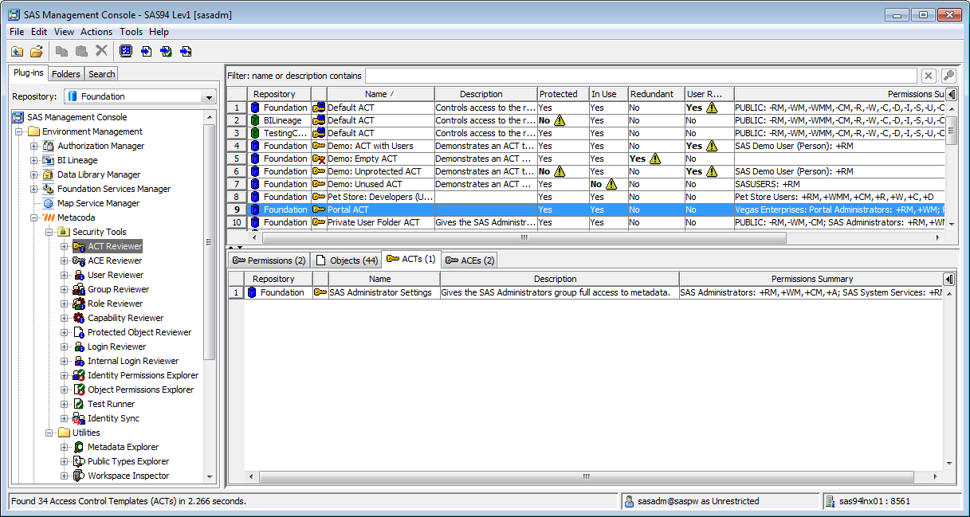Sort upper table by Protected column header
The width and height of the screenshot is (970, 517).
(x=563, y=94)
